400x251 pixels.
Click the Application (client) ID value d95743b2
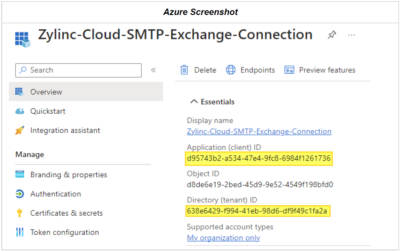(x=259, y=158)
